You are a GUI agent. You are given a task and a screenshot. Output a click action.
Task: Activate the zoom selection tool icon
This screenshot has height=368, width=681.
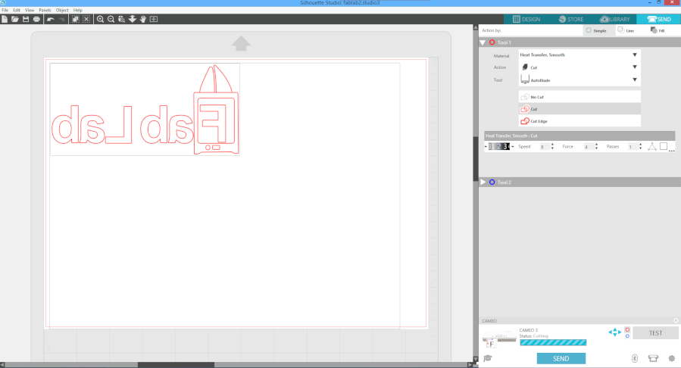point(122,19)
